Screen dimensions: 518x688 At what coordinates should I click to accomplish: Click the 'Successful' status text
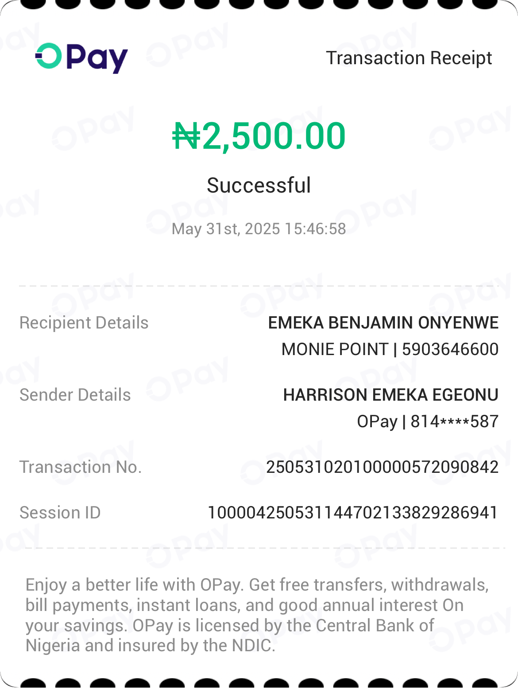(x=259, y=185)
